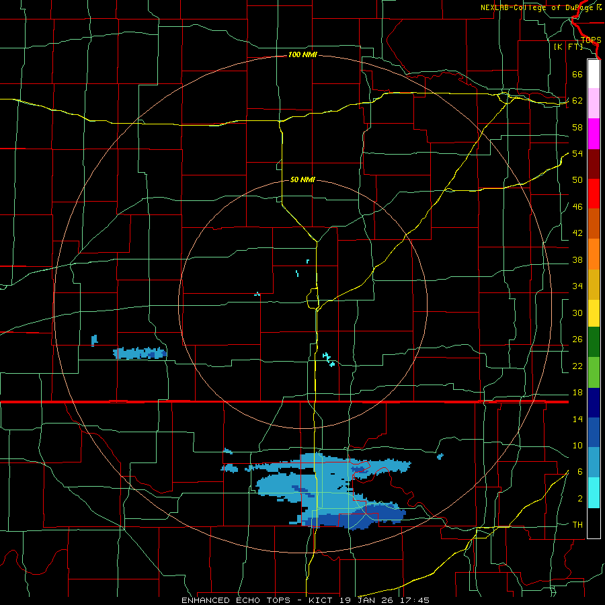This screenshot has height=605, width=605.
Task: Click the 10 legend value
Action: (x=577, y=446)
